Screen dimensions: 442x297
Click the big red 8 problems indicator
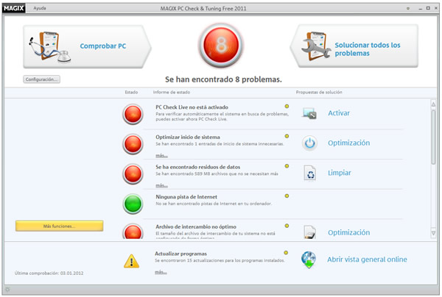(x=221, y=46)
